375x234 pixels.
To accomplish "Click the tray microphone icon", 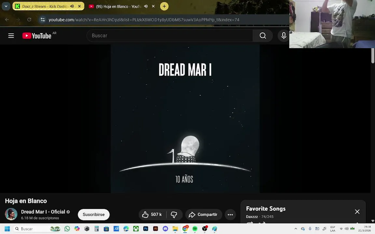I will pos(310,229).
